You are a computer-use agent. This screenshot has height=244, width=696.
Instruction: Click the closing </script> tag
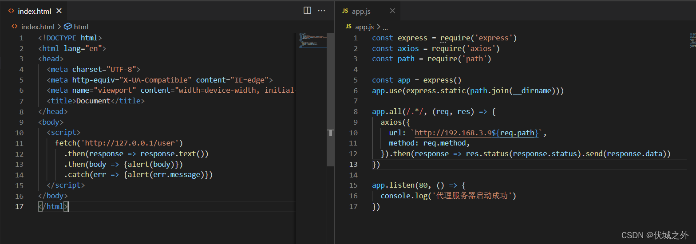(66, 185)
